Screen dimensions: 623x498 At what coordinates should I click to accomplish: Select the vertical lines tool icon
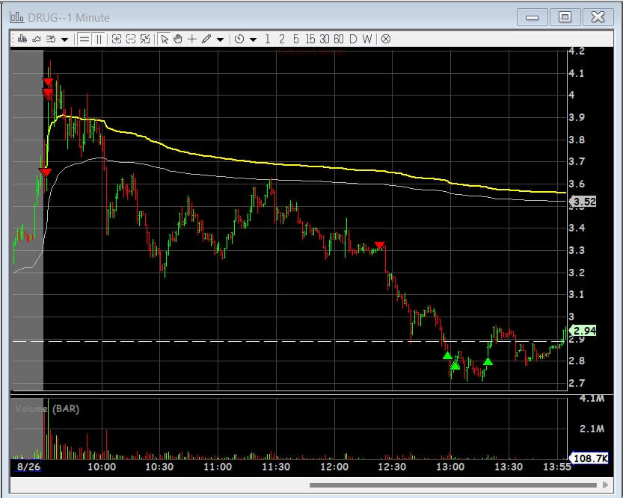tap(98, 39)
